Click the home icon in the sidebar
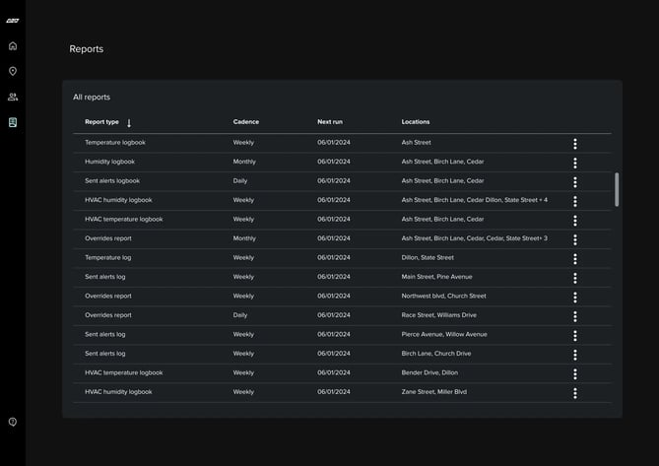The image size is (659, 466). click(x=13, y=45)
